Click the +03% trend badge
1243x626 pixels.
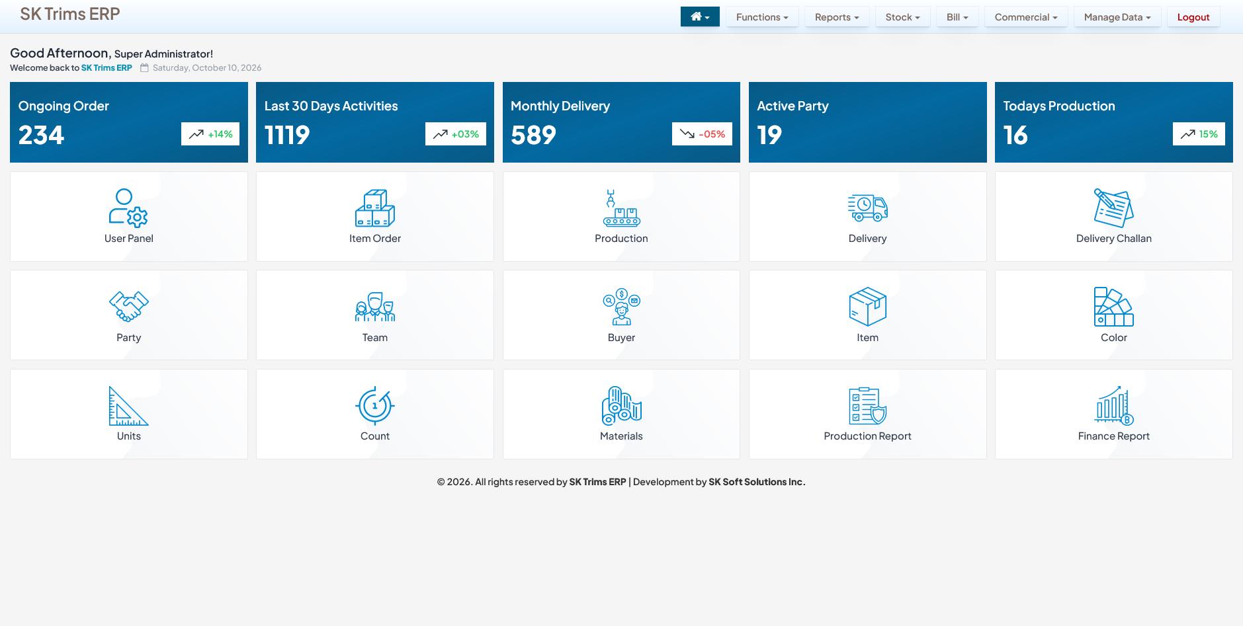click(456, 134)
